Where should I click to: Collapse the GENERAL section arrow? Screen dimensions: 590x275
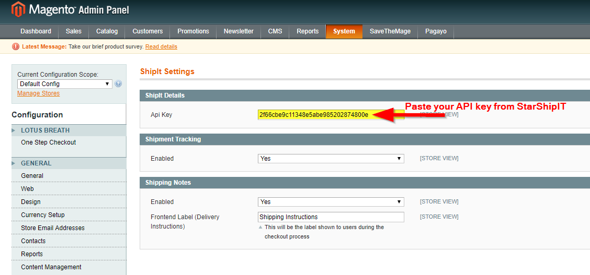(x=14, y=163)
